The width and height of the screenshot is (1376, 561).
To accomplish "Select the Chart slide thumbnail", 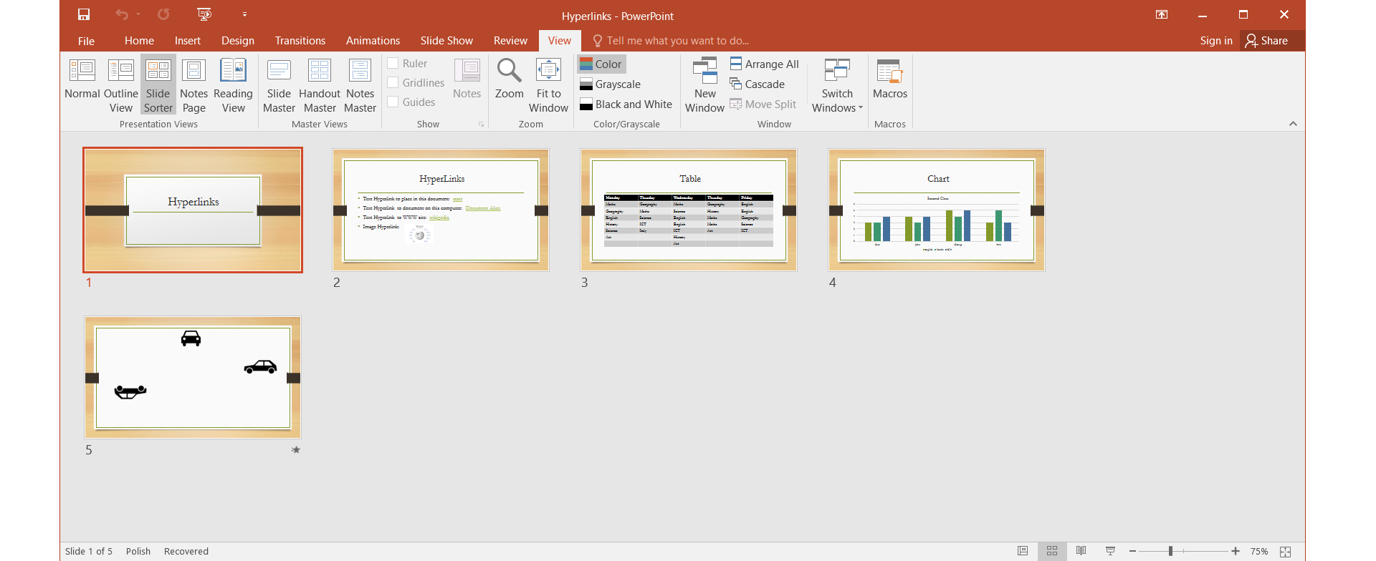I will pos(936,210).
